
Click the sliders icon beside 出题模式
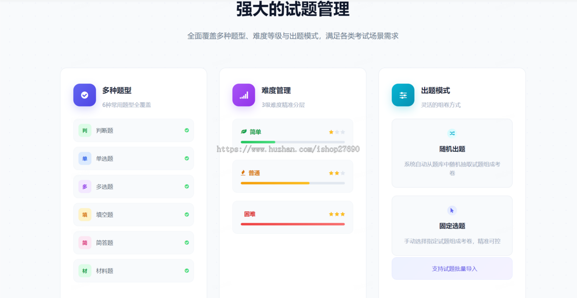click(403, 95)
